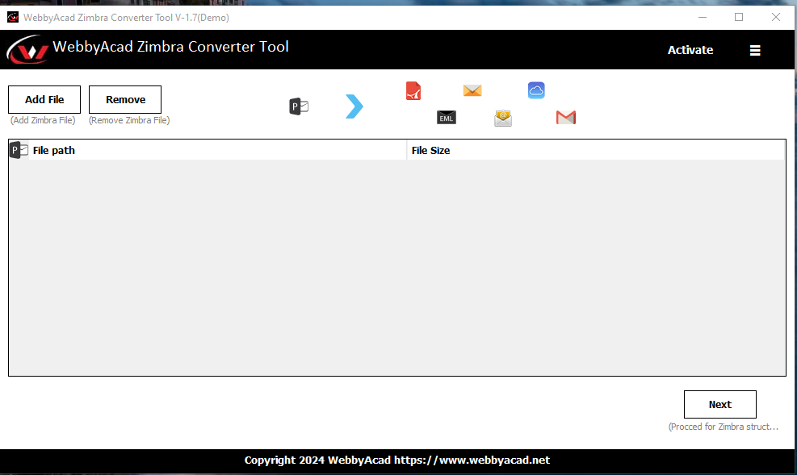The height and width of the screenshot is (475, 797).
Task: Click the icon beside File path header
Action: [19, 150]
